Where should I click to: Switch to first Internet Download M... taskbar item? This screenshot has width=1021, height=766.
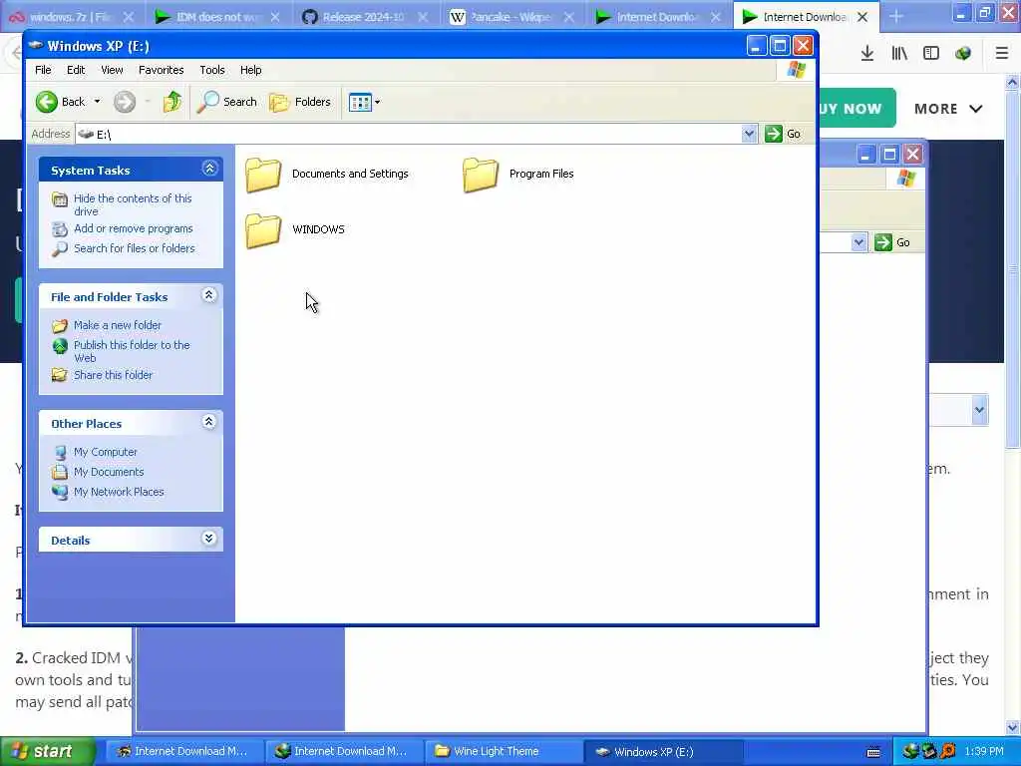(x=183, y=752)
